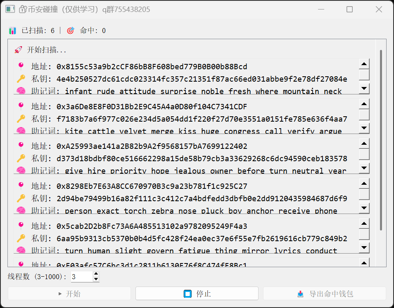Click the pin icon for address 0x8155c53a9b2c
The width and height of the screenshot is (394, 308).
21,66
